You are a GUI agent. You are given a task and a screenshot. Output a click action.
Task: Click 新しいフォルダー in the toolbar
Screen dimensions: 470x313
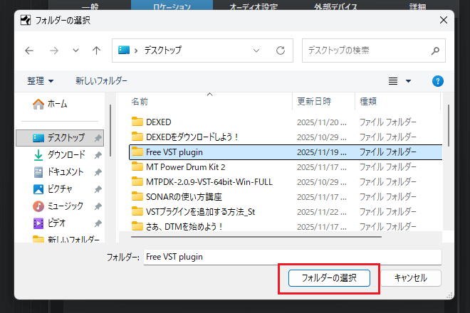click(102, 81)
